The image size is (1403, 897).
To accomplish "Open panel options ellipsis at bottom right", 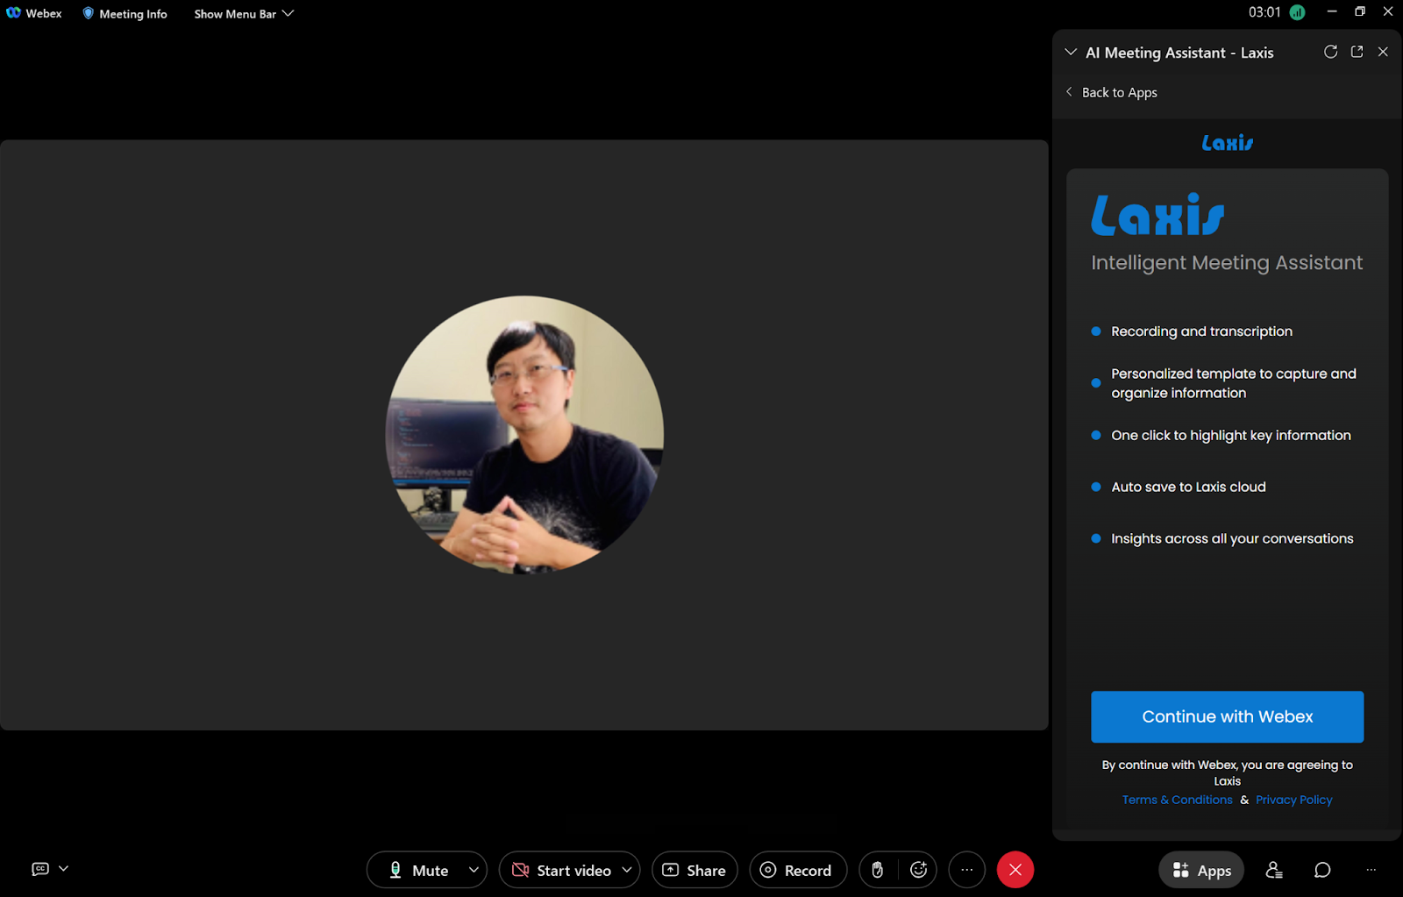I will coord(1371,870).
